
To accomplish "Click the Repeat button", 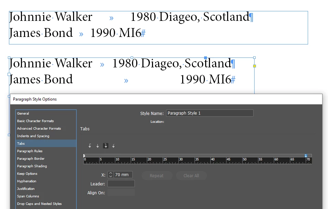I will point(157,175).
